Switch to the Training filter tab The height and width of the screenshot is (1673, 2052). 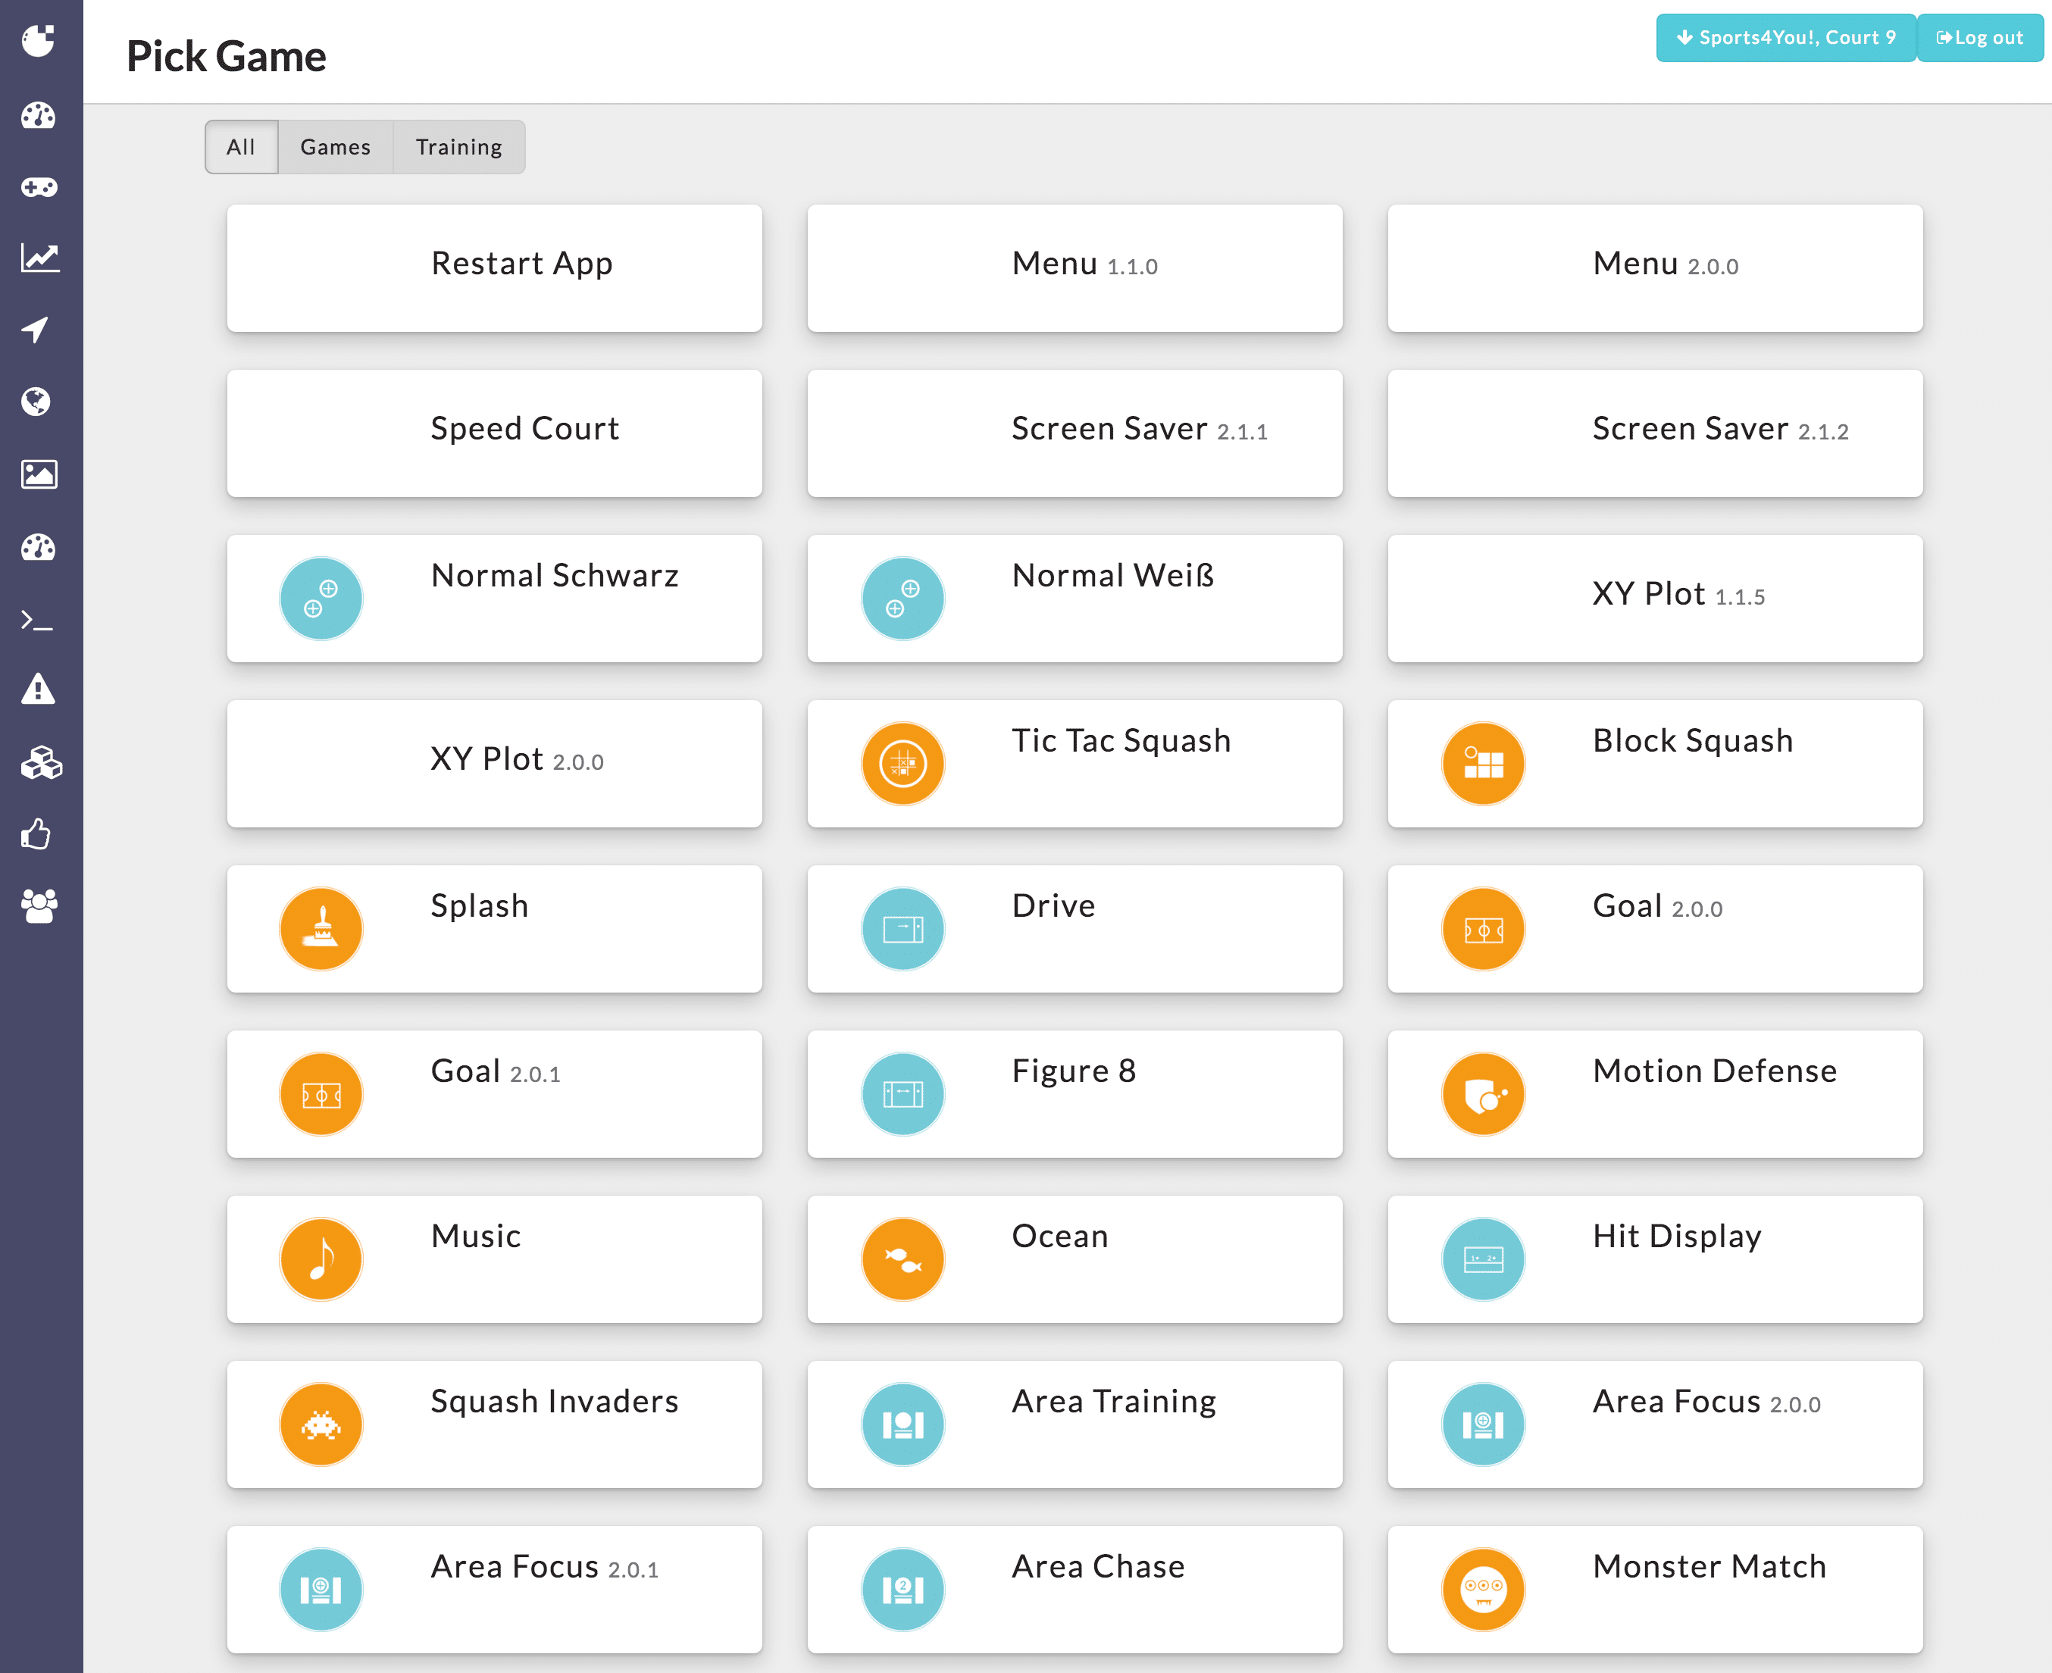(x=458, y=148)
